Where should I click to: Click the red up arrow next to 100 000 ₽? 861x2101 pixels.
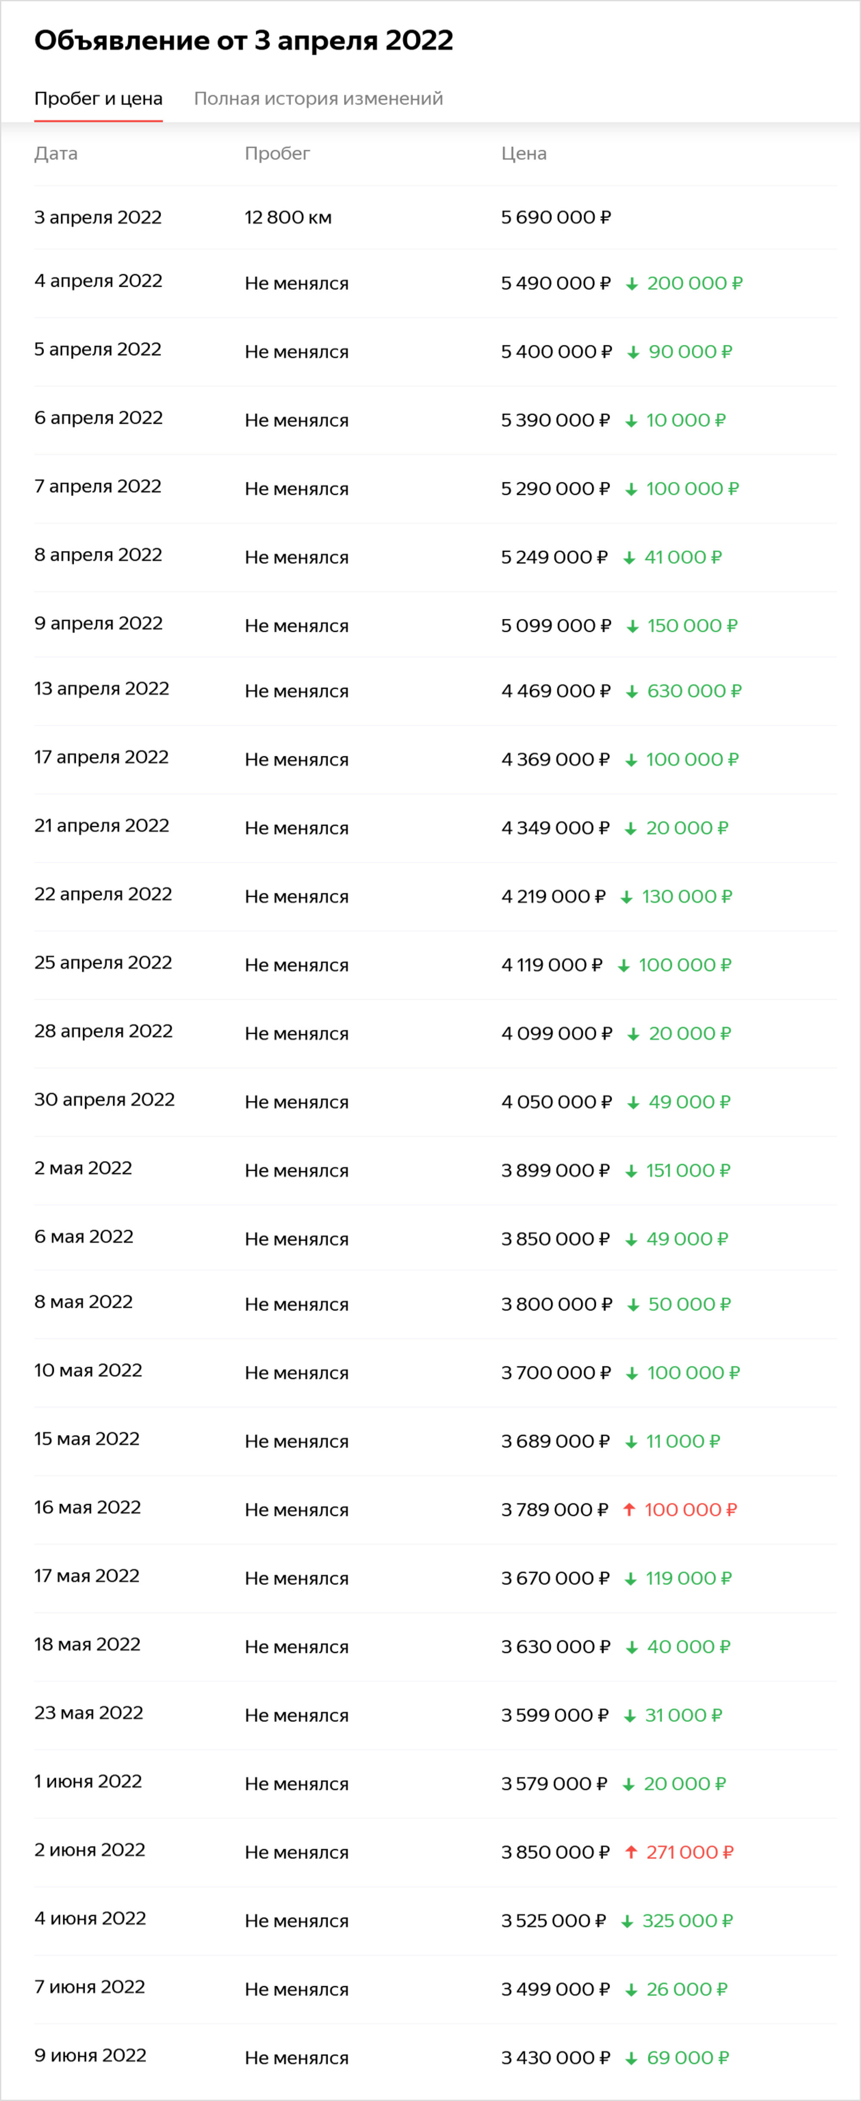(629, 1510)
